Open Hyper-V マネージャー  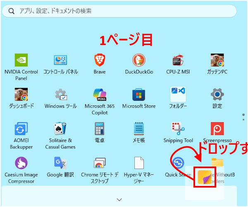pos(139,163)
